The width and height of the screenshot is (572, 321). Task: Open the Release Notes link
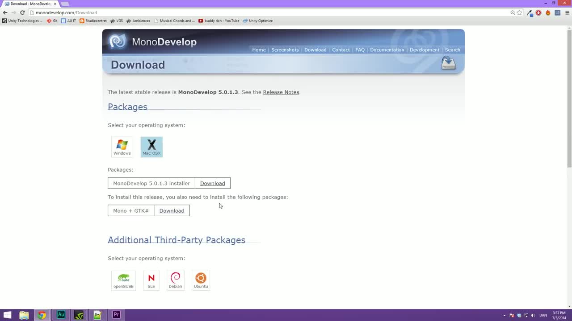(x=281, y=92)
